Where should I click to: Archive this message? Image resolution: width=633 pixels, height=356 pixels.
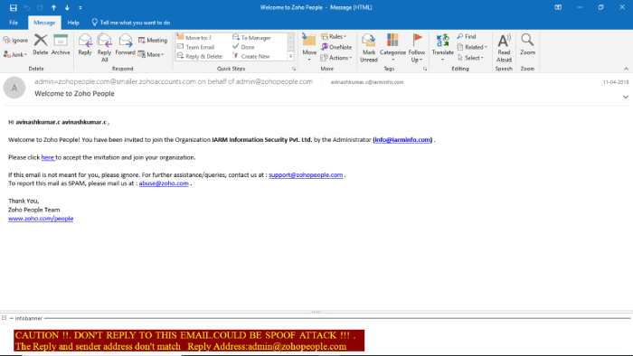coord(61,44)
